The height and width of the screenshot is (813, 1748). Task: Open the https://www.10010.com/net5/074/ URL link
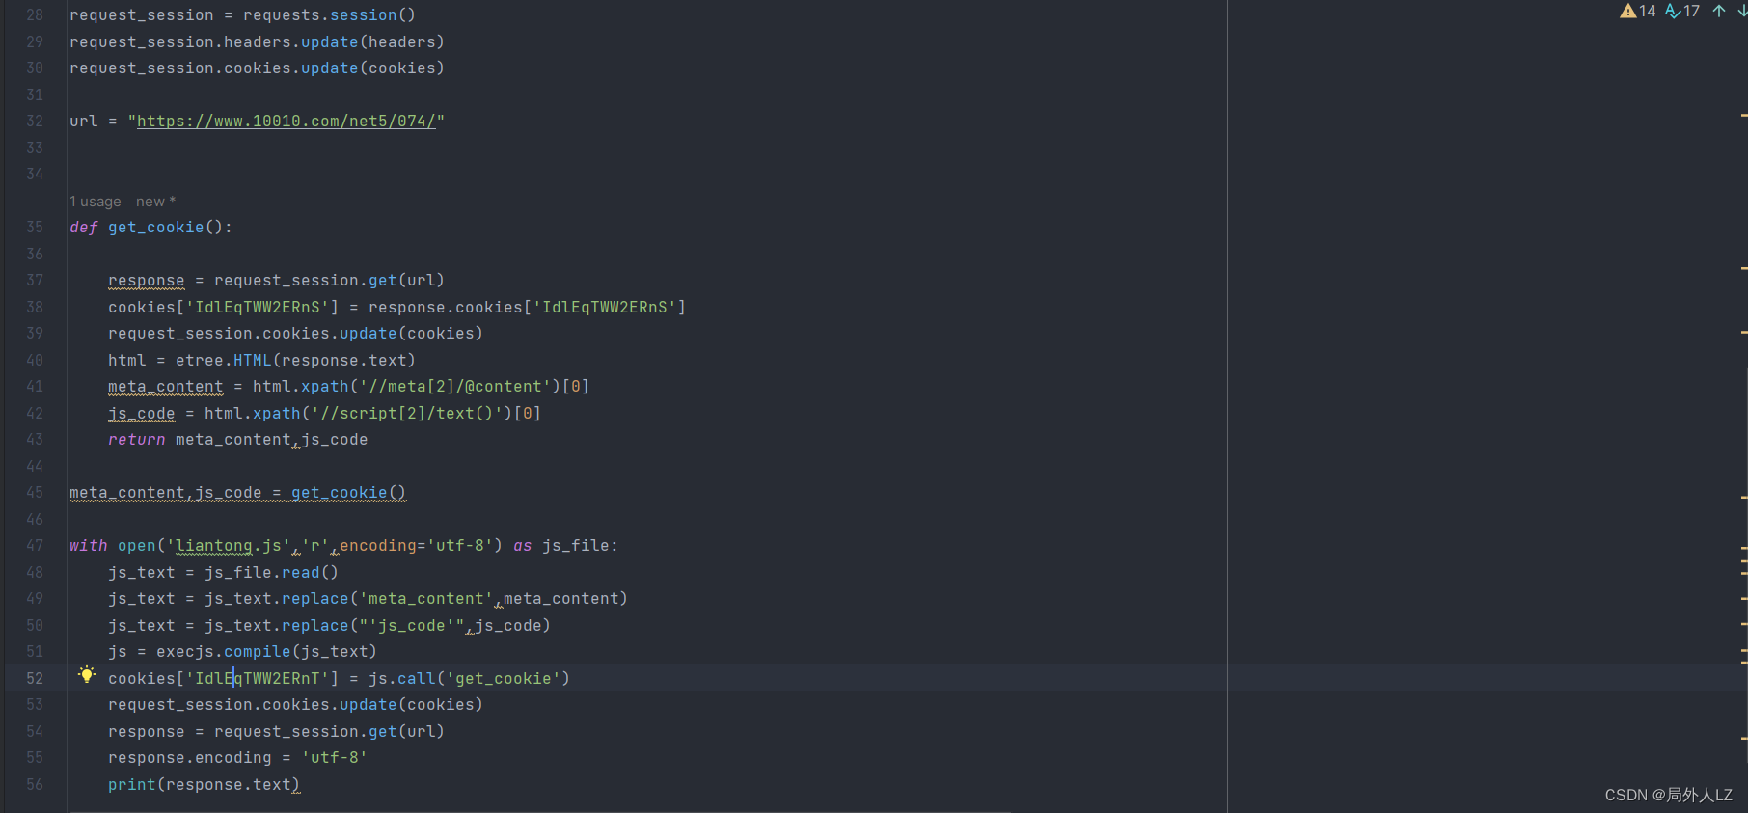tap(286, 122)
